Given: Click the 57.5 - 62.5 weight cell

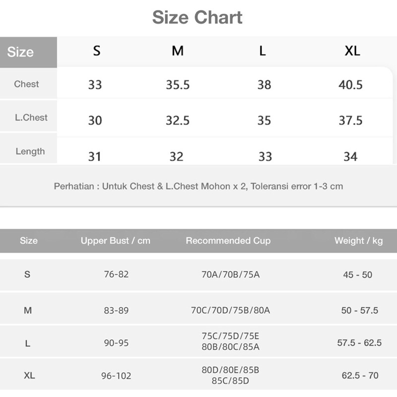Looking at the screenshot, I should (359, 342).
